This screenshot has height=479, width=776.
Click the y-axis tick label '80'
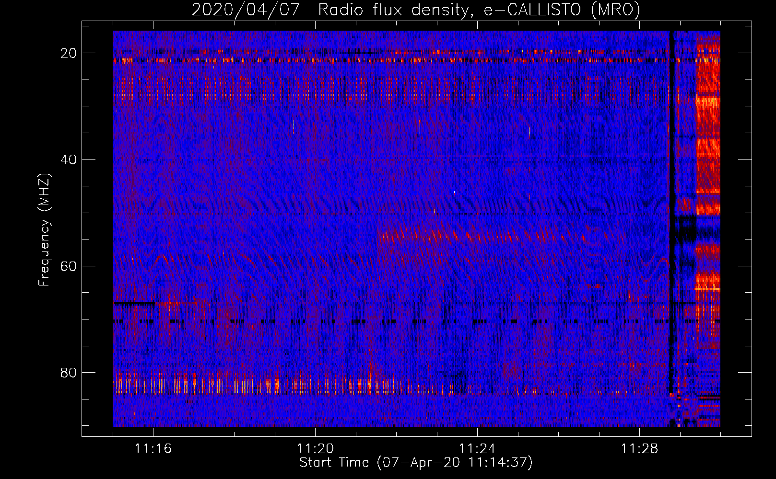69,372
